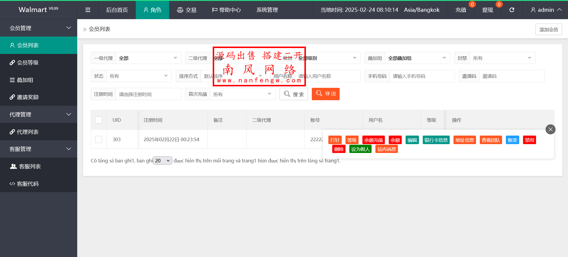Open the 交易 top menu
Image resolution: width=568 pixels, height=257 pixels.
tap(186, 10)
